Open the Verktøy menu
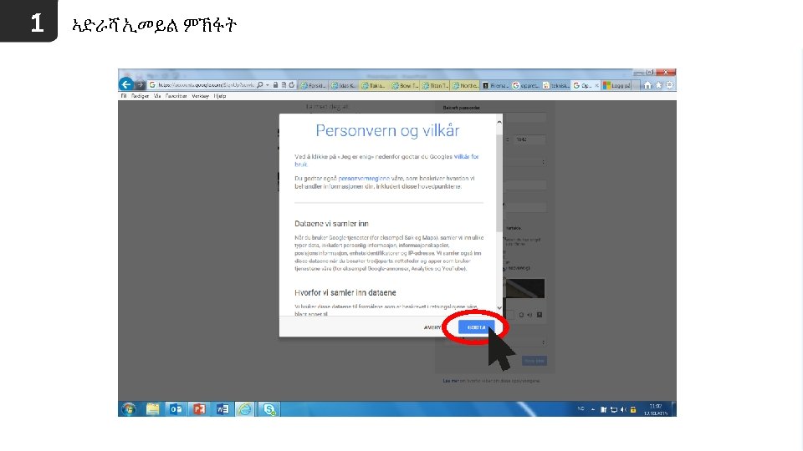803x451 pixels. [x=200, y=96]
